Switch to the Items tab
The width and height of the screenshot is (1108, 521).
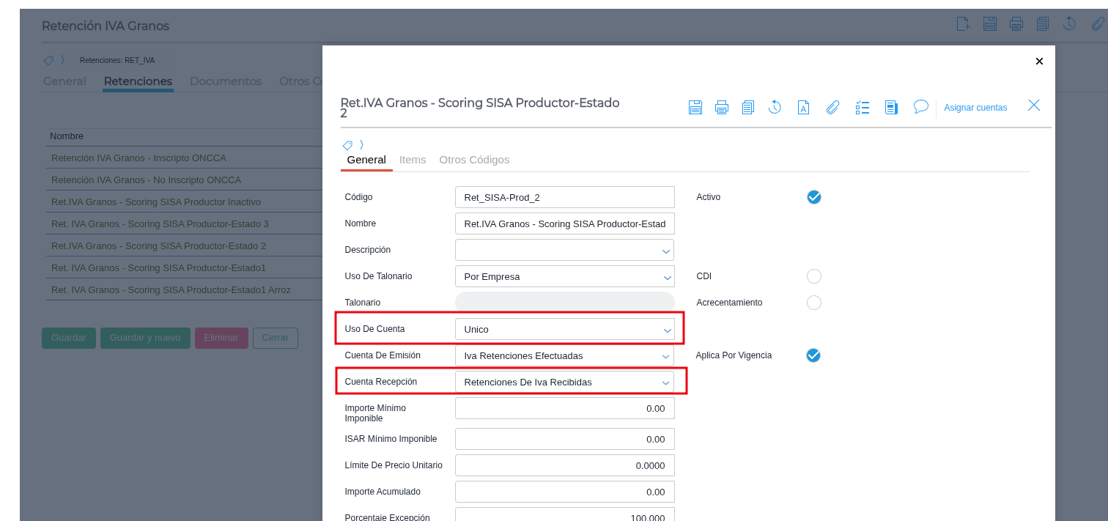click(x=413, y=160)
